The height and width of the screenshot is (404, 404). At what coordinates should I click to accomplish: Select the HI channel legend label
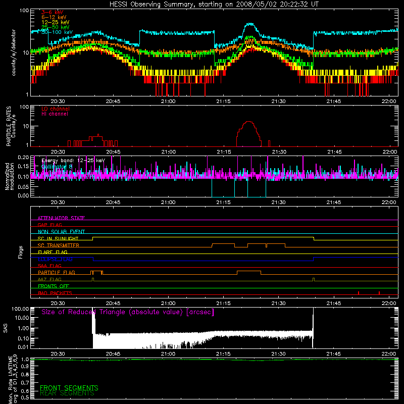55,114
